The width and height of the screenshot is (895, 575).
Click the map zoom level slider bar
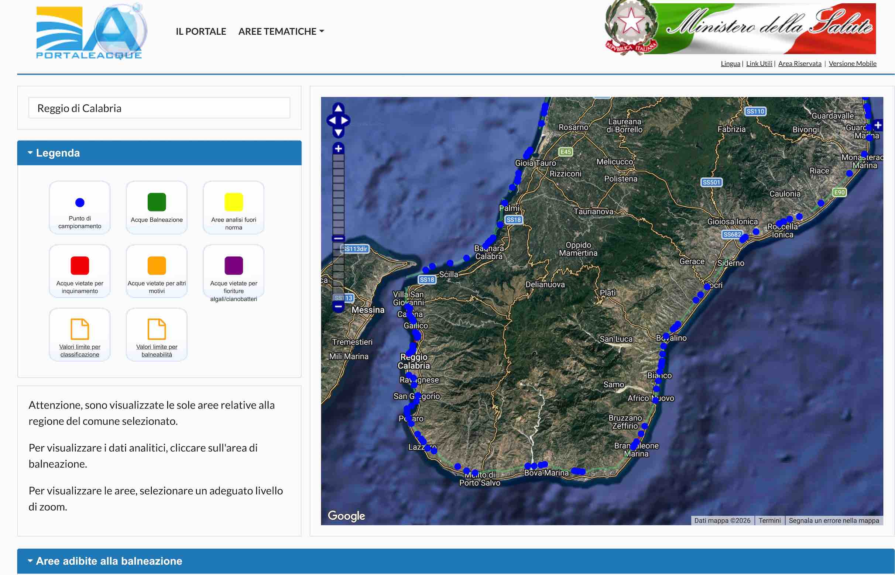tap(338, 228)
